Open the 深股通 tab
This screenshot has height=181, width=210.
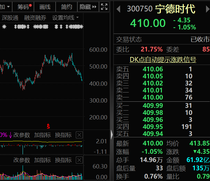pyautogui.click(x=10, y=18)
